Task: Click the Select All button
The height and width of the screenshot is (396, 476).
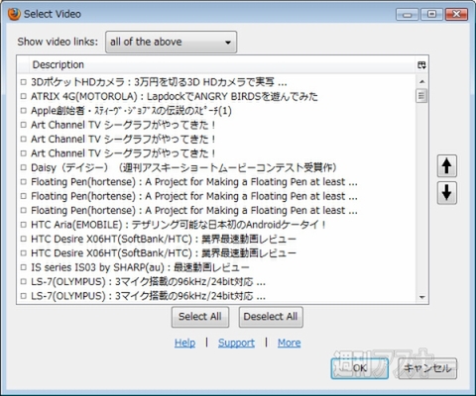Action: [200, 317]
